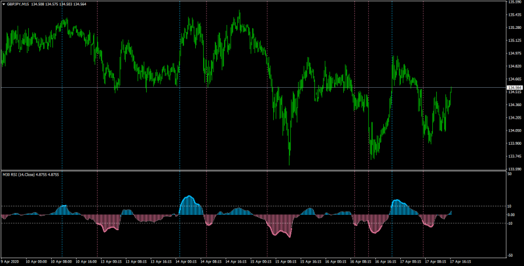Click the RSI level -10 scale label
The height and width of the screenshot is (266, 524).
click(511, 223)
